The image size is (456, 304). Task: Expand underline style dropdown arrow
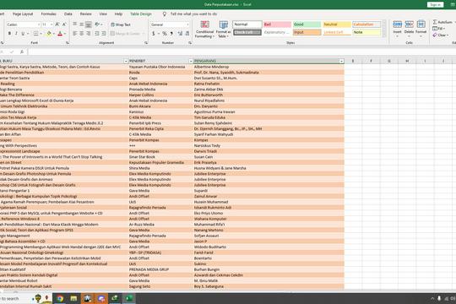point(28,34)
